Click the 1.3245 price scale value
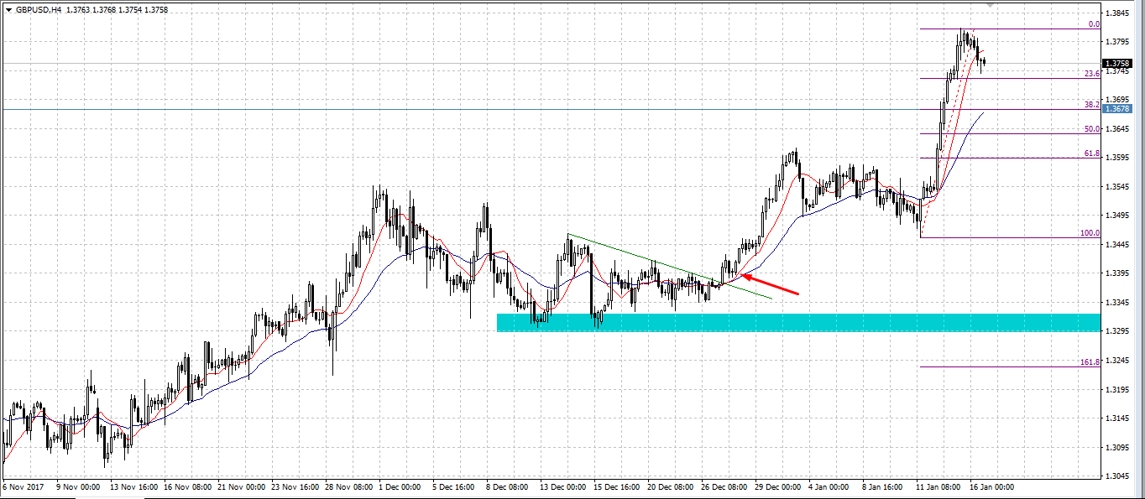1145x499 pixels. coord(1117,361)
